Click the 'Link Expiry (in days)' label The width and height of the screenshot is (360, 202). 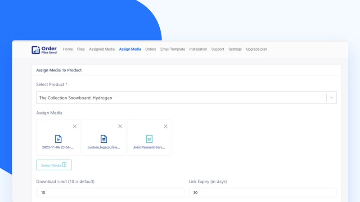[x=208, y=181]
